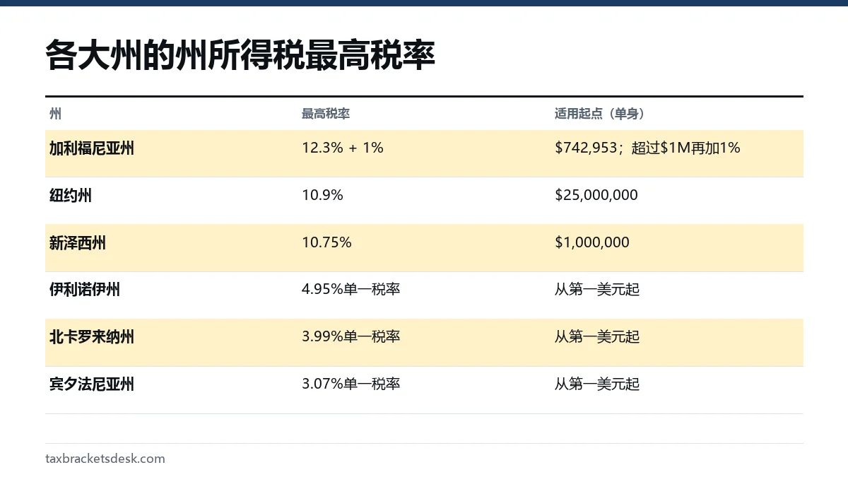Select the 州 column header
Image resolution: width=848 pixels, height=477 pixels.
(x=55, y=114)
